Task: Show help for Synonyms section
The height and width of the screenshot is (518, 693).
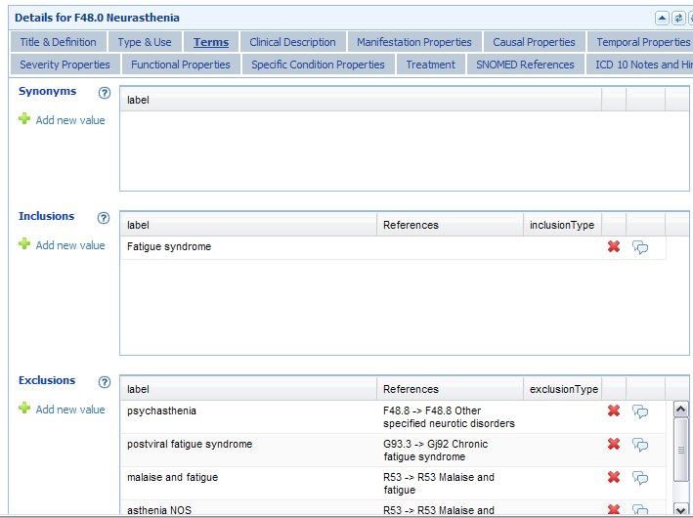Action: click(105, 93)
